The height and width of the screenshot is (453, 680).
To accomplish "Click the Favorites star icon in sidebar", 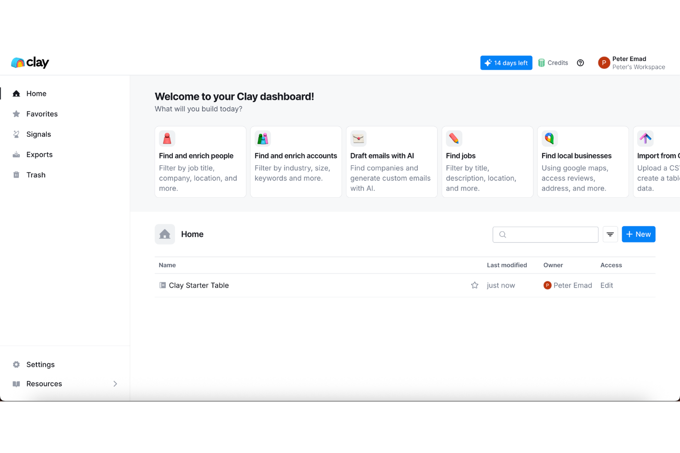I will click(x=16, y=114).
